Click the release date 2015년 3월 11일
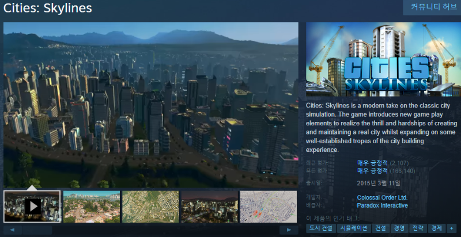 [379, 184]
